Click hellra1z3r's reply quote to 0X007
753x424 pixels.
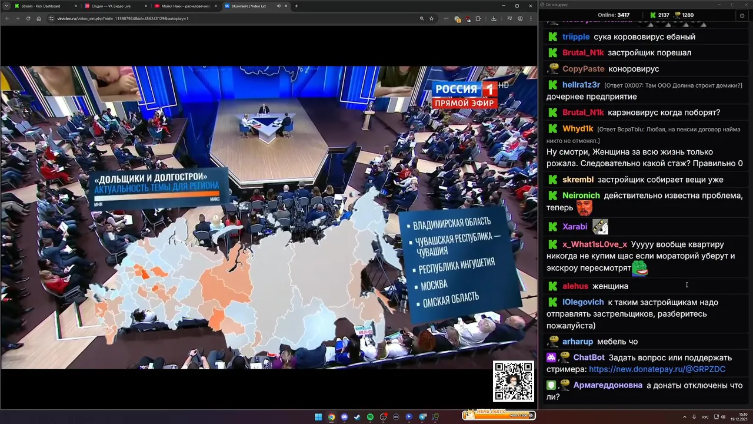click(673, 85)
